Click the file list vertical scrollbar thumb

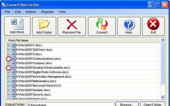163,63
